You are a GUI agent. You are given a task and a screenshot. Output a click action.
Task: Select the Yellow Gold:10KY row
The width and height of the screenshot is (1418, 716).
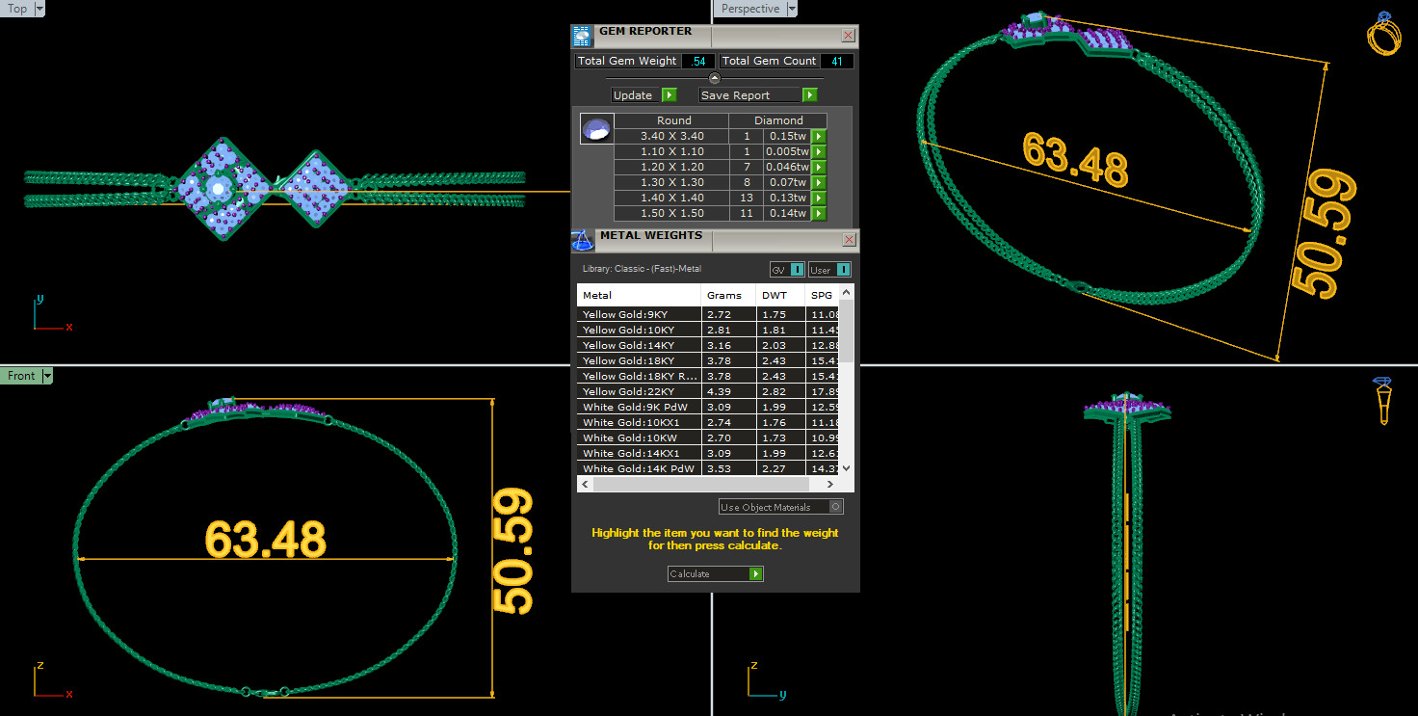coord(708,330)
